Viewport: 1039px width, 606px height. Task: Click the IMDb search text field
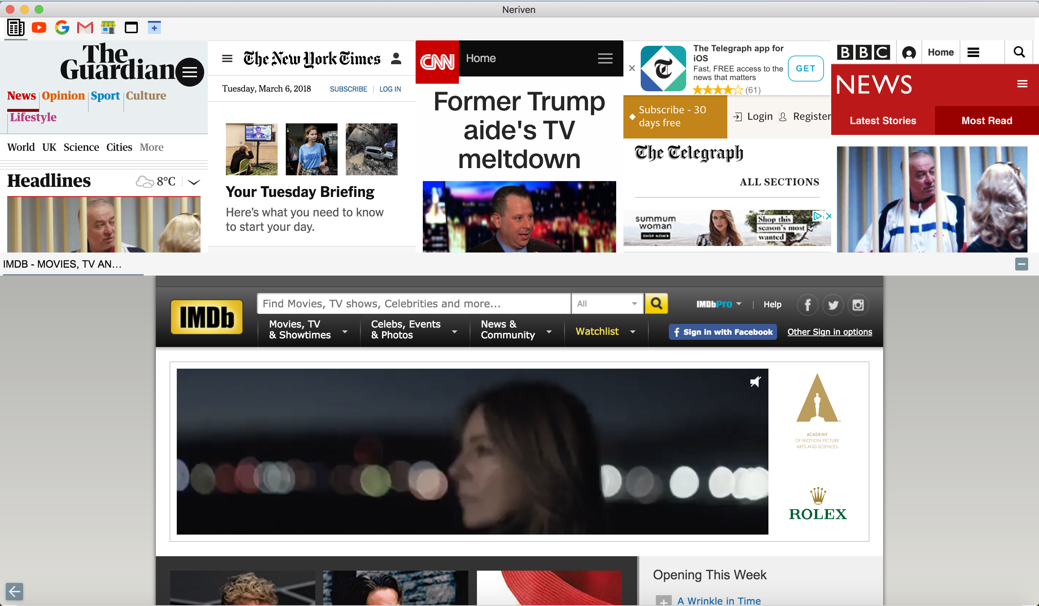413,304
